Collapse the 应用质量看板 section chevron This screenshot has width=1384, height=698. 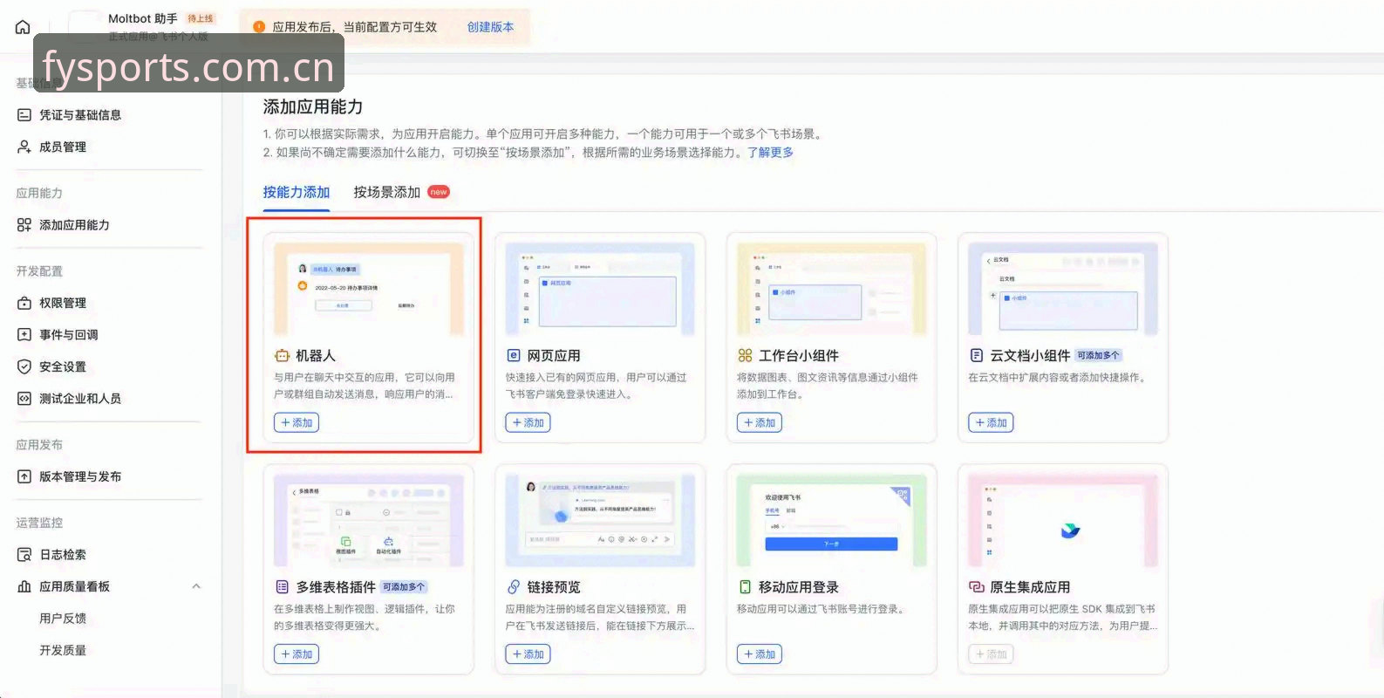(x=196, y=586)
